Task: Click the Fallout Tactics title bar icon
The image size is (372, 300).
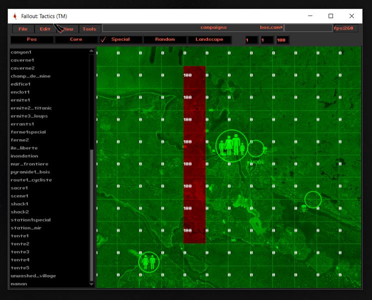Action: pos(15,16)
